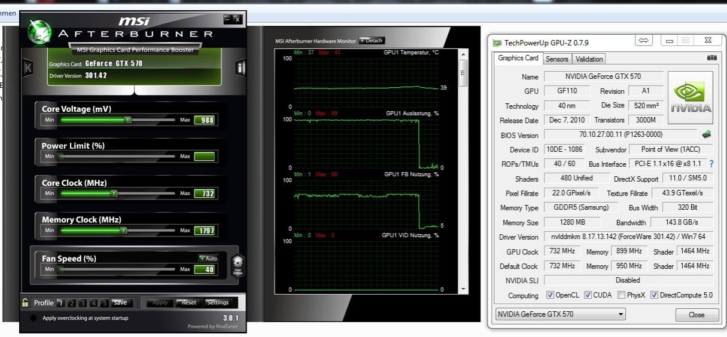This screenshot has height=337, width=727.
Task: Click the Core Voltage slider handle
Action: pyautogui.click(x=127, y=120)
